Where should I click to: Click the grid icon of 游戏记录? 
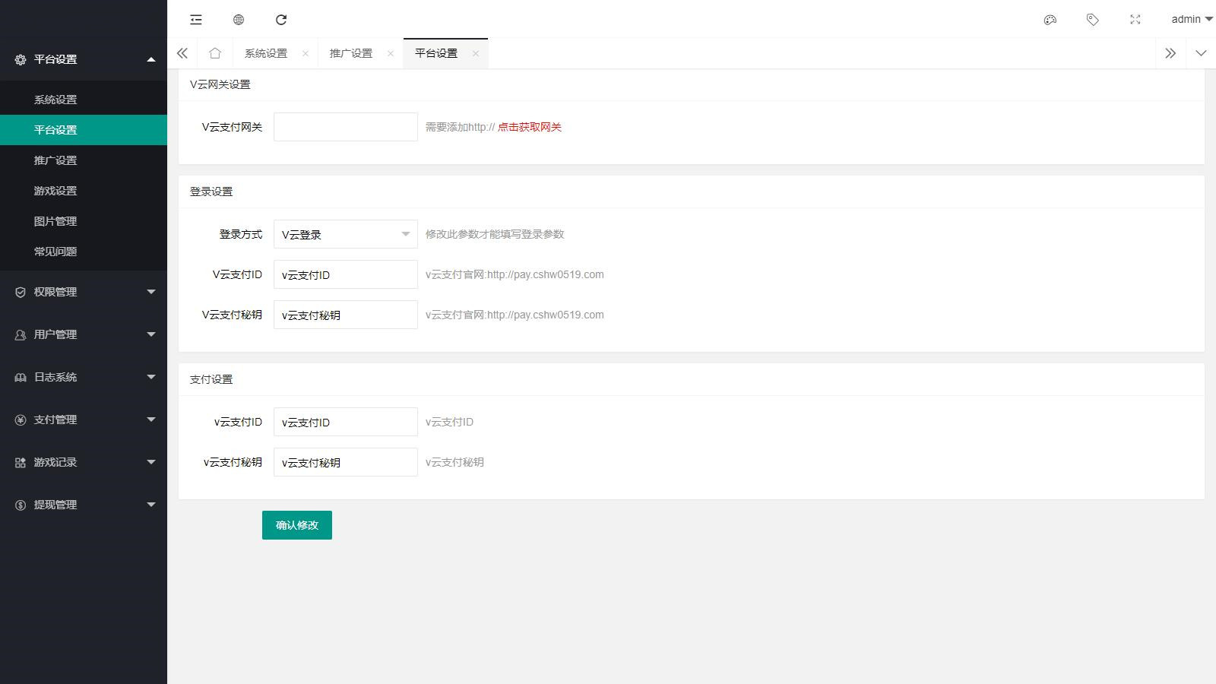(x=21, y=462)
